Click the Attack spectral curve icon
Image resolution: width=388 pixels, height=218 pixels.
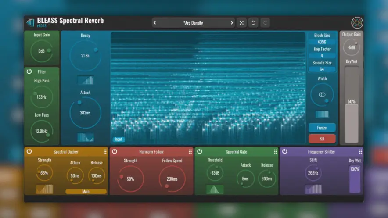(x=86, y=137)
